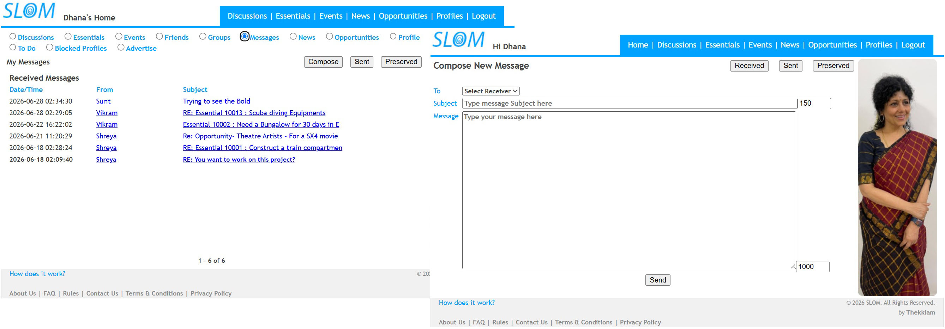The height and width of the screenshot is (329, 945).
Task: Click the message Subject input field
Action: 630,104
